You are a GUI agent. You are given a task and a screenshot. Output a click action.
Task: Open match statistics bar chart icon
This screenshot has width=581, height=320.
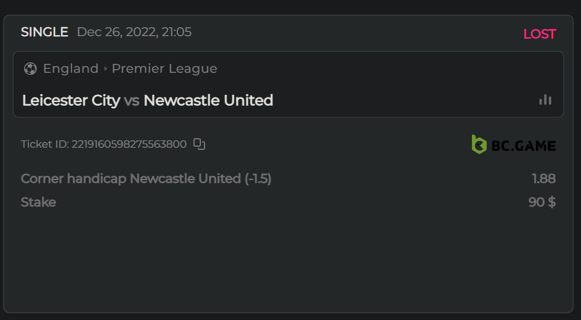(545, 100)
